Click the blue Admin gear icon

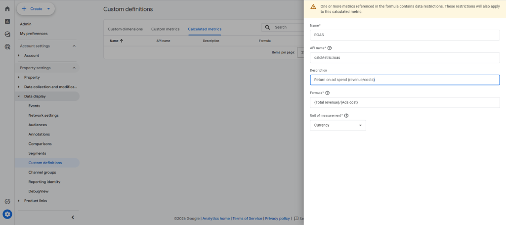click(x=7, y=214)
